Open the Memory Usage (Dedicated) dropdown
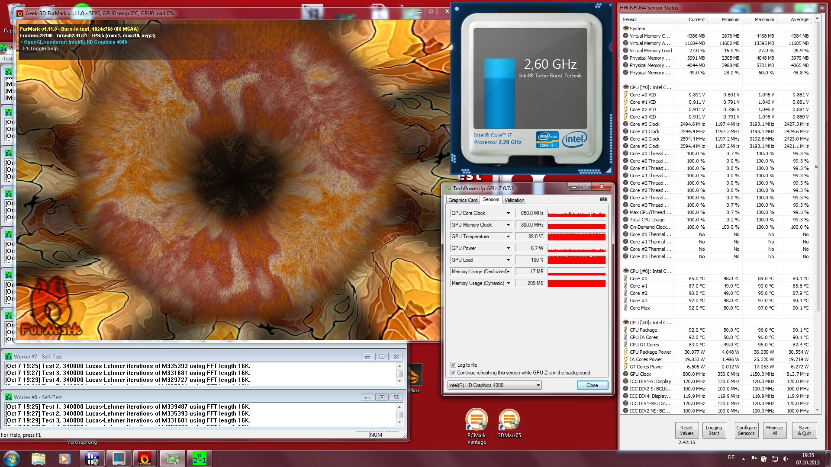Image resolution: width=831 pixels, height=467 pixels. (x=508, y=272)
